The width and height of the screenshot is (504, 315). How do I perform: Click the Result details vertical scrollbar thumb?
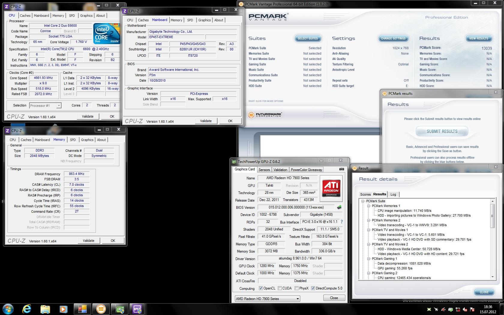(x=492, y=216)
